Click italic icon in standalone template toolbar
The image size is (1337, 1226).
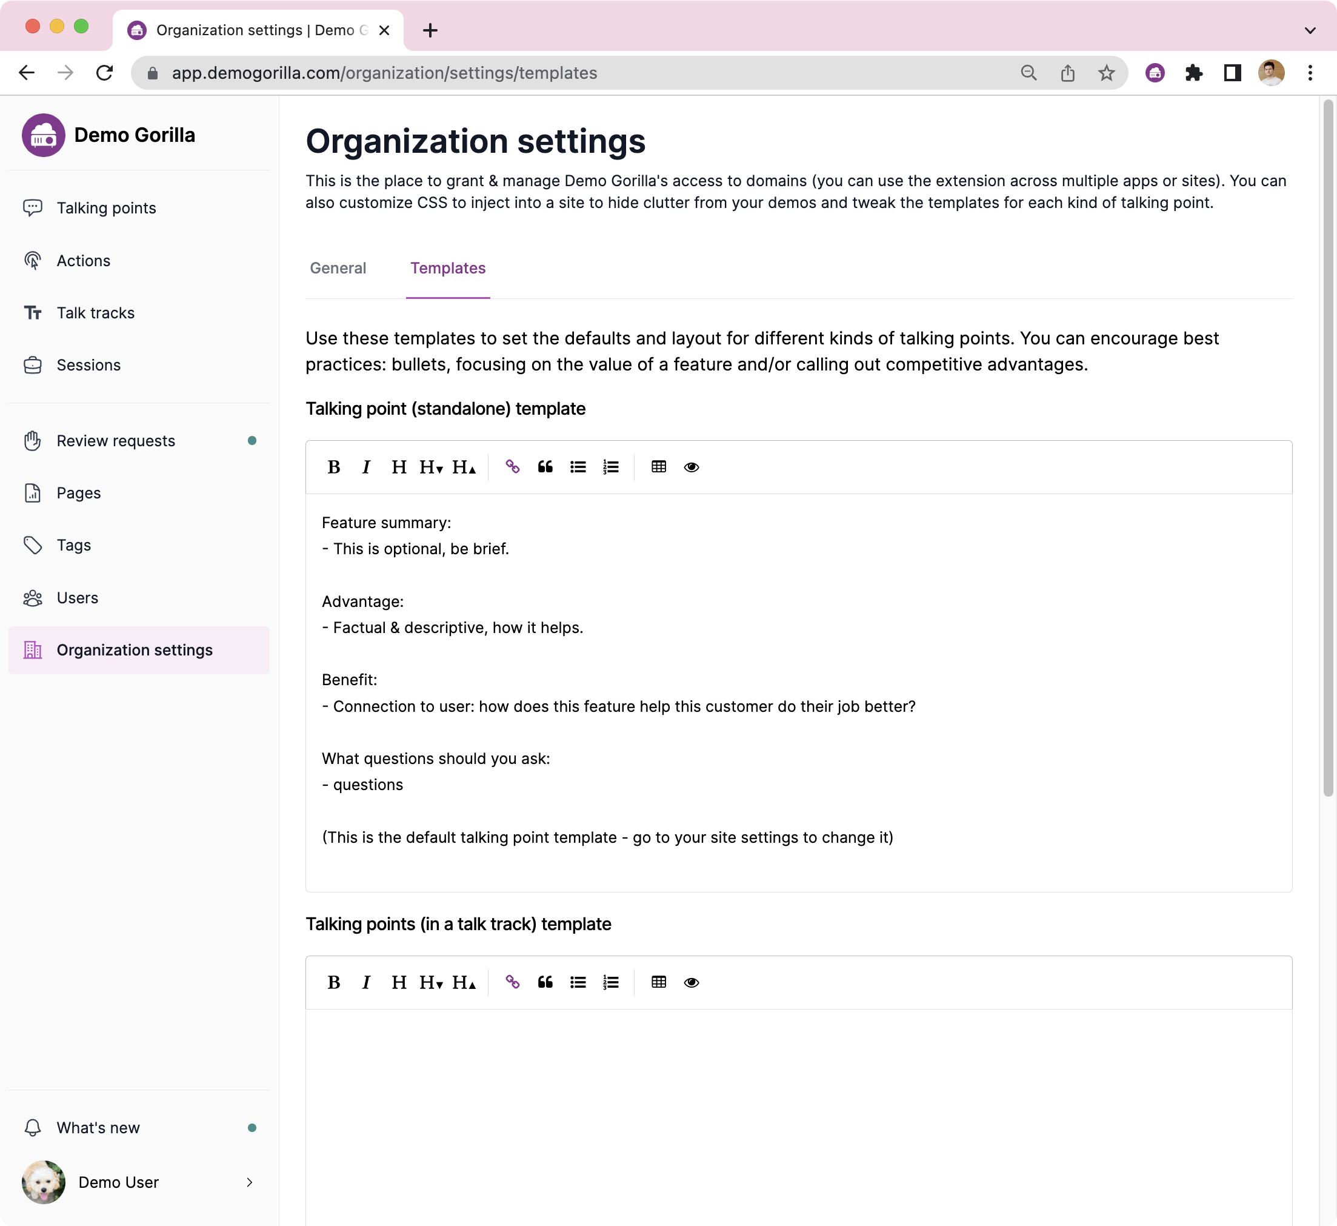pyautogui.click(x=366, y=467)
